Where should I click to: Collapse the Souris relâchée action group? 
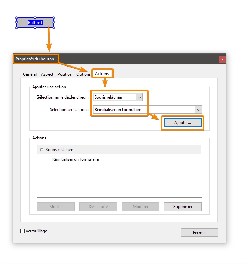coord(42,150)
